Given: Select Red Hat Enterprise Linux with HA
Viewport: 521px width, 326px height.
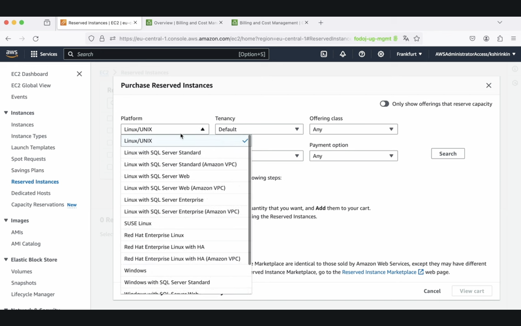Looking at the screenshot, I should [x=185, y=247].
